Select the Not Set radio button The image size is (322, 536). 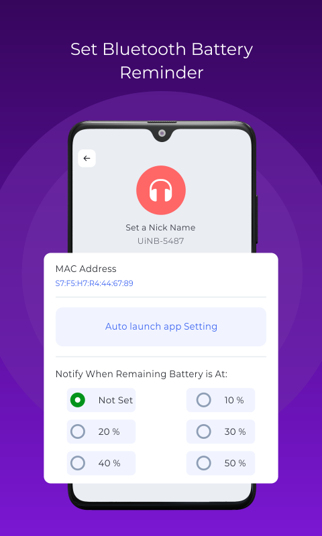(x=101, y=400)
